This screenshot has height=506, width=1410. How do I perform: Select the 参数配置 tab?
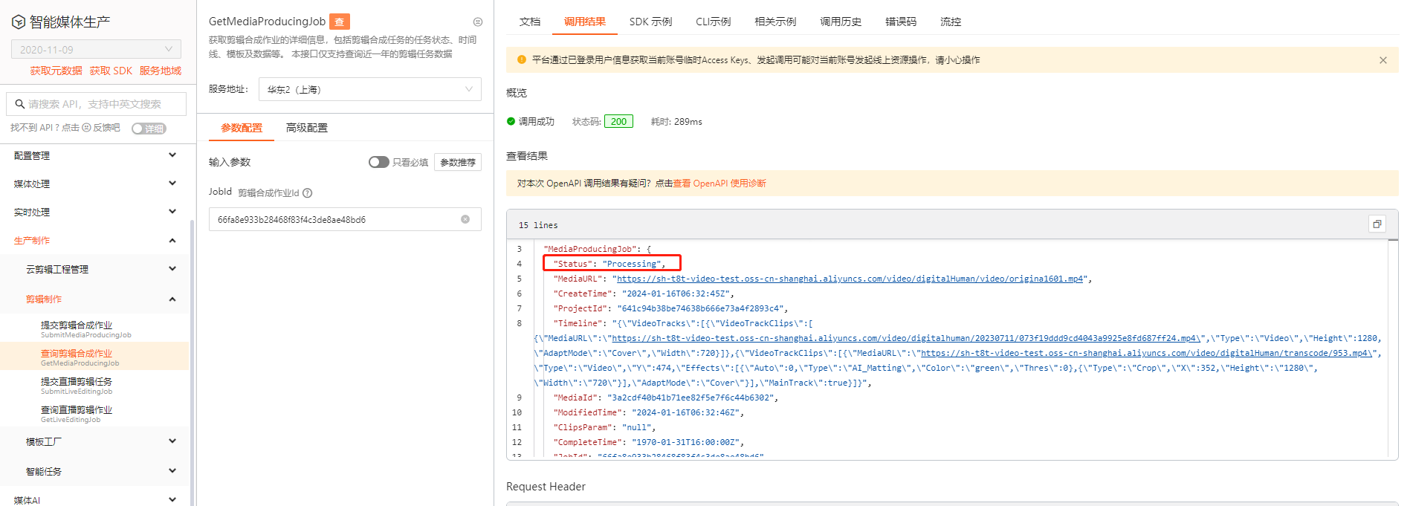pyautogui.click(x=242, y=128)
